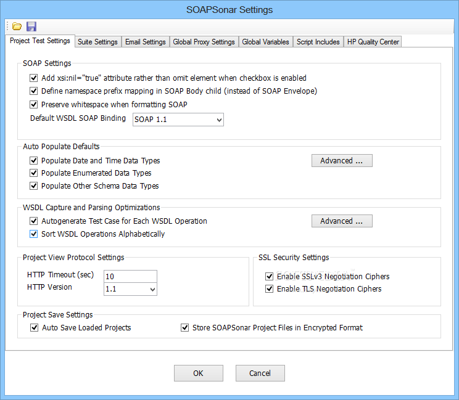Screen dimensions: 459x400
Task: Go to the Global Variables tab
Action: coord(265,42)
